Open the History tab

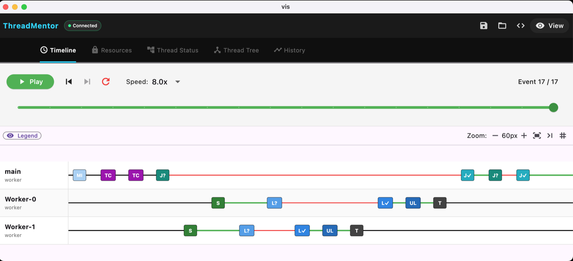289,50
